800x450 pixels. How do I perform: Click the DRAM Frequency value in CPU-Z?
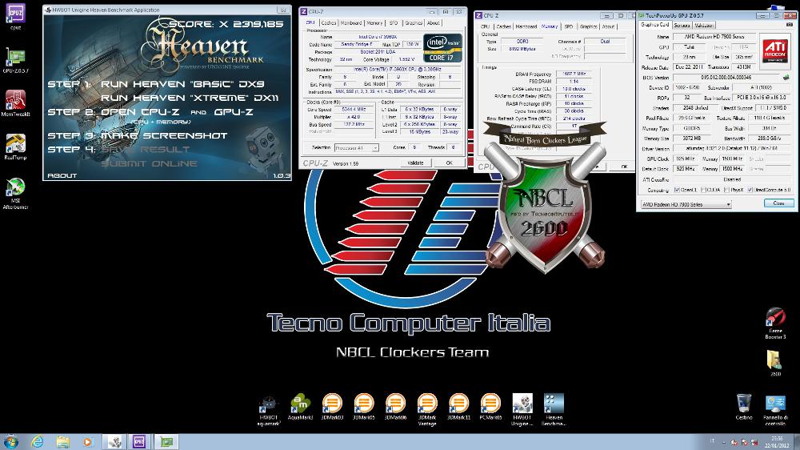tap(574, 74)
